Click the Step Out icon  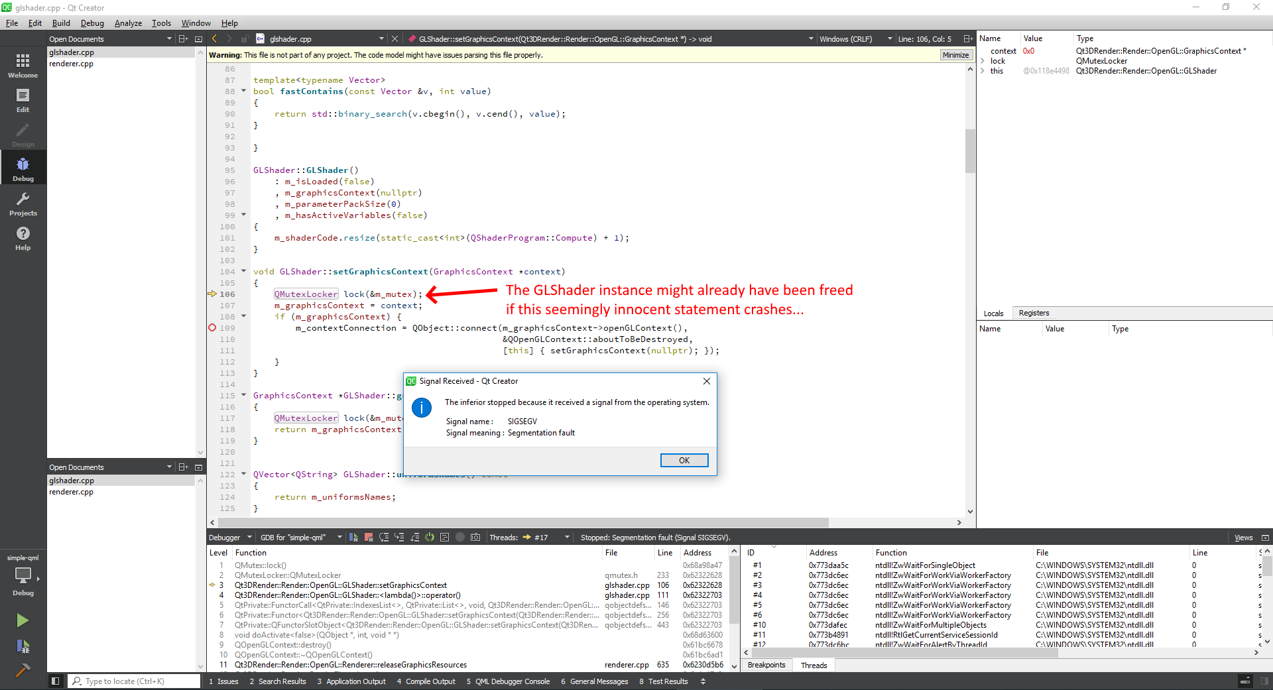coord(414,538)
